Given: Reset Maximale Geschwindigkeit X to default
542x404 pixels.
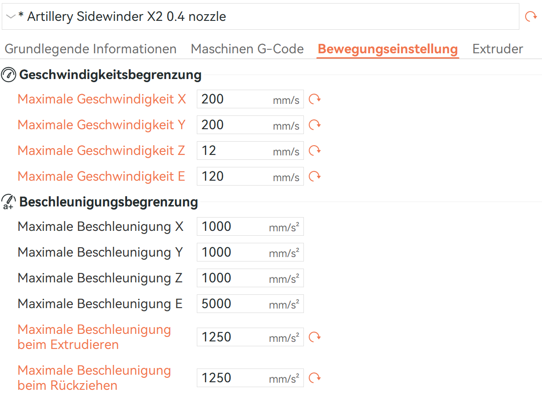Looking at the screenshot, I should tap(315, 99).
